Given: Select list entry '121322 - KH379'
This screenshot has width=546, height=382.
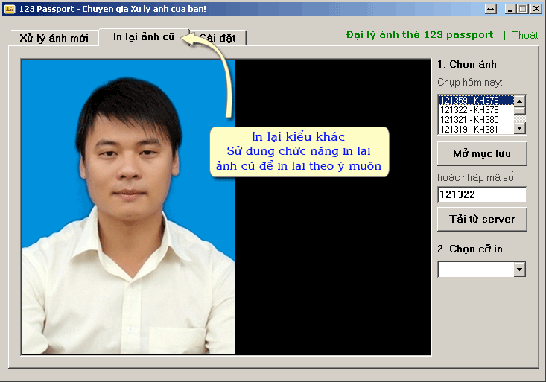Looking at the screenshot, I should click(x=474, y=110).
